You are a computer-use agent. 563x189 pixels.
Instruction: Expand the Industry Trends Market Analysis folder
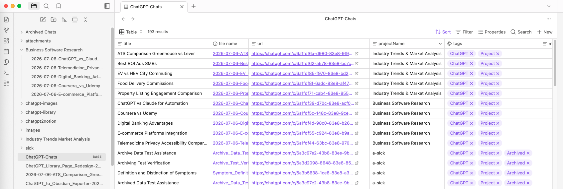click(22, 139)
